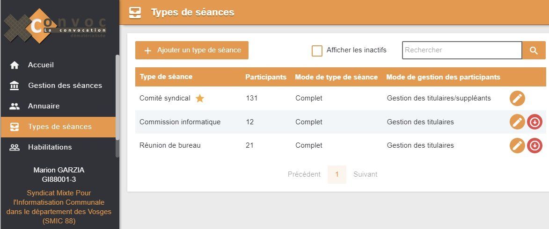Click Ajouter un type de séance button

[192, 50]
